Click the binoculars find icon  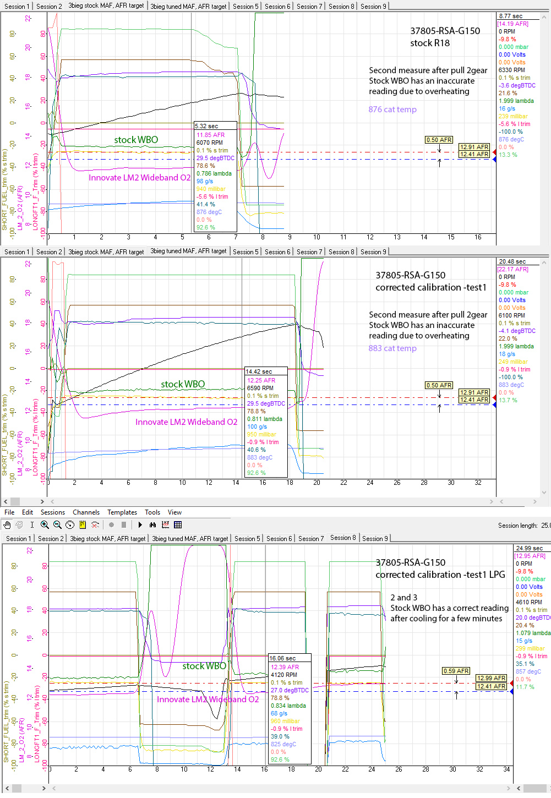[x=152, y=525]
